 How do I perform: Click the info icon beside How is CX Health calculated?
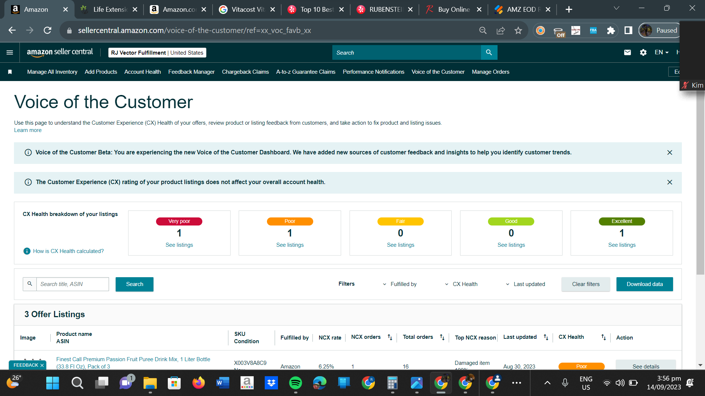pos(27,251)
